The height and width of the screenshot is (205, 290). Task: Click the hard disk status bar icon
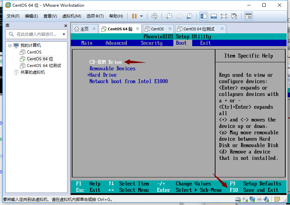pos(238,199)
